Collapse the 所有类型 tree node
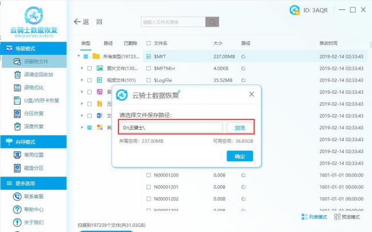The image size is (372, 232). [x=78, y=57]
